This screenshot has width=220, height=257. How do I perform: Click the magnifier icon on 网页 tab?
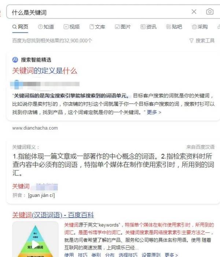(14, 27)
